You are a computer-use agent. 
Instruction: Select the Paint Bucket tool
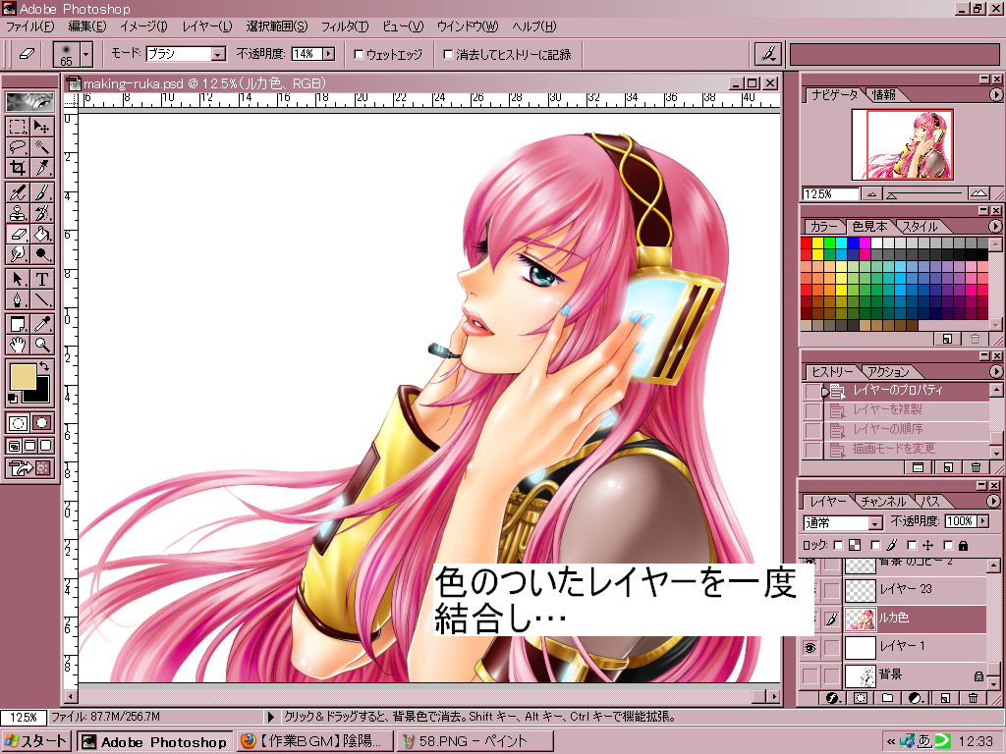pyautogui.click(x=42, y=234)
